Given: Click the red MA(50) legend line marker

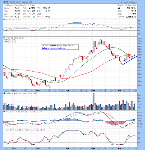Looking at the screenshot, I should click(4, 42).
